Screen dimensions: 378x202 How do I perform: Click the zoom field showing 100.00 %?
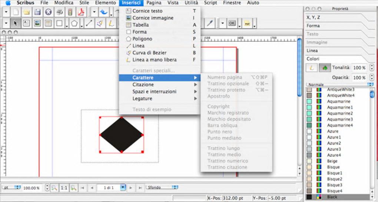31,188
